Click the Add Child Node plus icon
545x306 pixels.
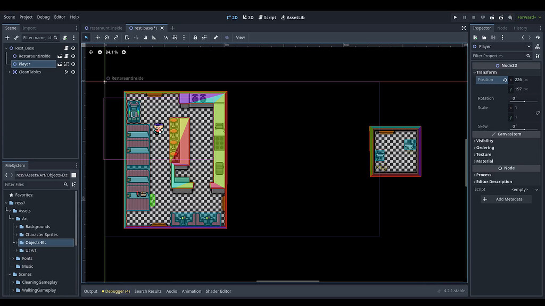(7, 38)
